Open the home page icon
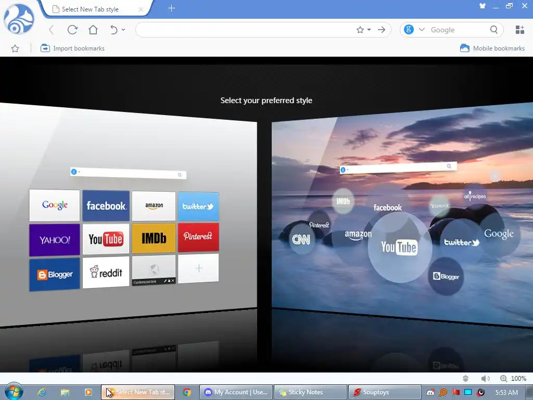This screenshot has height=400, width=533. coord(93,30)
